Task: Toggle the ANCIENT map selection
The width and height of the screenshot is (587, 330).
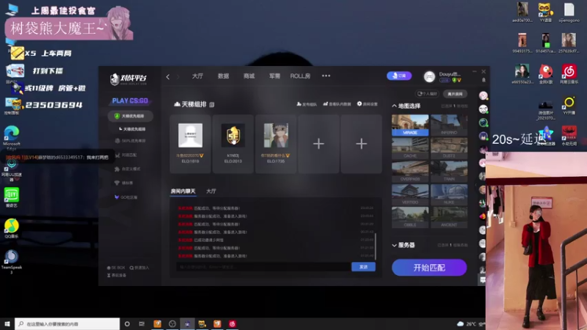Action: pyautogui.click(x=449, y=217)
